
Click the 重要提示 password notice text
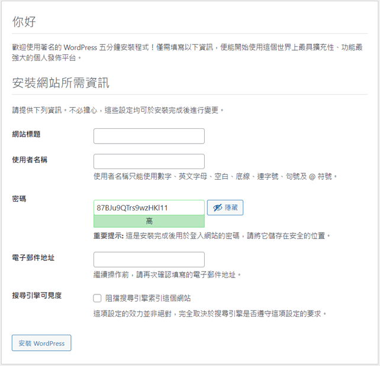pyautogui.click(x=212, y=235)
